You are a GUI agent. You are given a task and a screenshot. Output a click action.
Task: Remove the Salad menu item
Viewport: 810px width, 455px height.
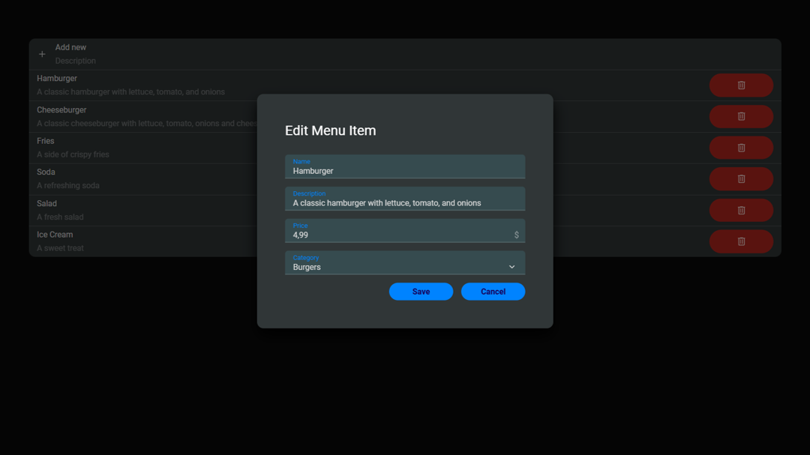740,211
